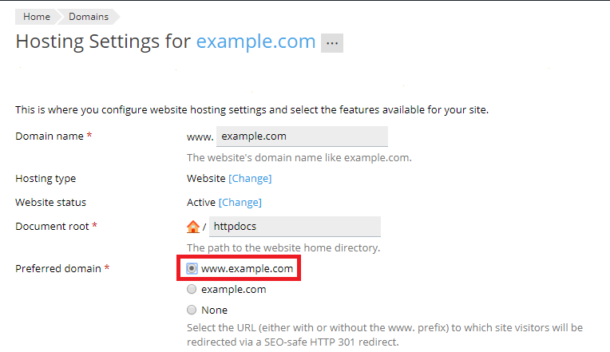Click the Home breadcrumb
This screenshot has width=610, height=352.
click(37, 17)
